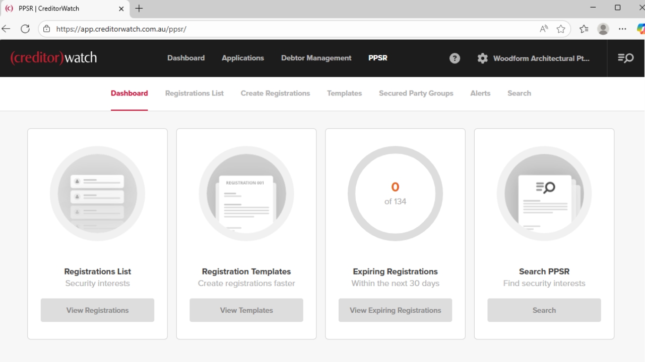Open browser Settings and more menu
Viewport: 645px width, 362px height.
[623, 29]
